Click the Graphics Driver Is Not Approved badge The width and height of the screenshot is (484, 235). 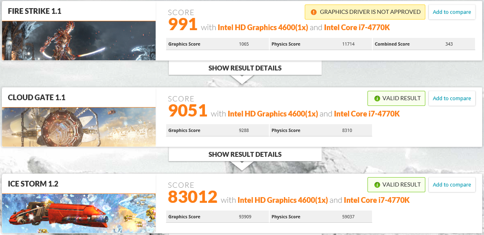pos(365,12)
